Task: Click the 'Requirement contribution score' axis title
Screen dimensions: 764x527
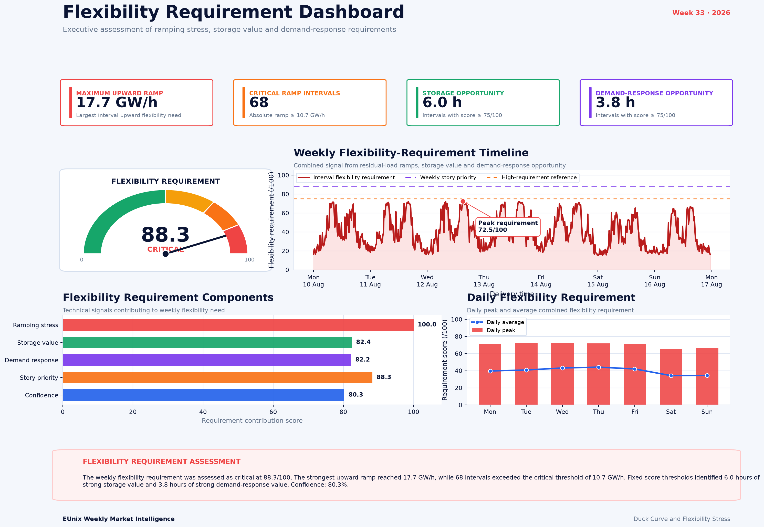Action: 252,421
